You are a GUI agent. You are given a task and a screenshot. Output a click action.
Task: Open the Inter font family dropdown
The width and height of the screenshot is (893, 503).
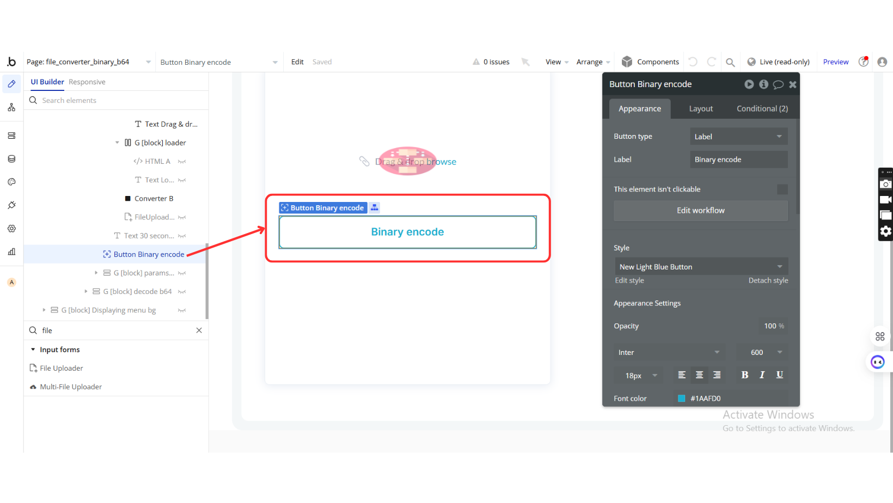(x=669, y=352)
